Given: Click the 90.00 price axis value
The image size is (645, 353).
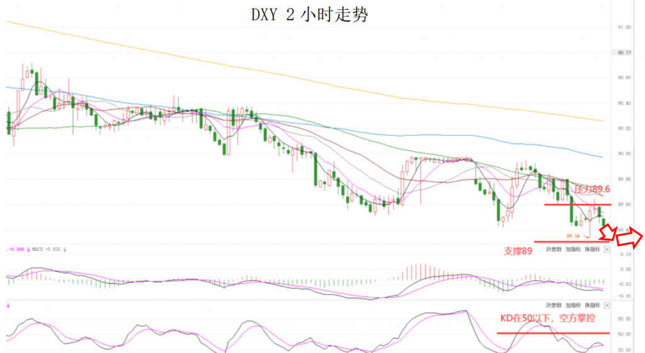Looking at the screenshot, I should pyautogui.click(x=624, y=154).
